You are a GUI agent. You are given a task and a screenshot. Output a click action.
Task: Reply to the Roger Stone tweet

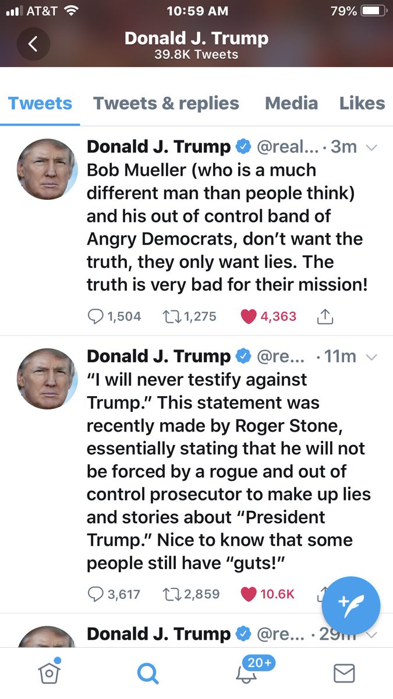(95, 594)
